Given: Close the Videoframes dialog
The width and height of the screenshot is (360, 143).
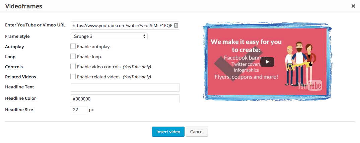Looking at the screenshot, I should tap(353, 6).
